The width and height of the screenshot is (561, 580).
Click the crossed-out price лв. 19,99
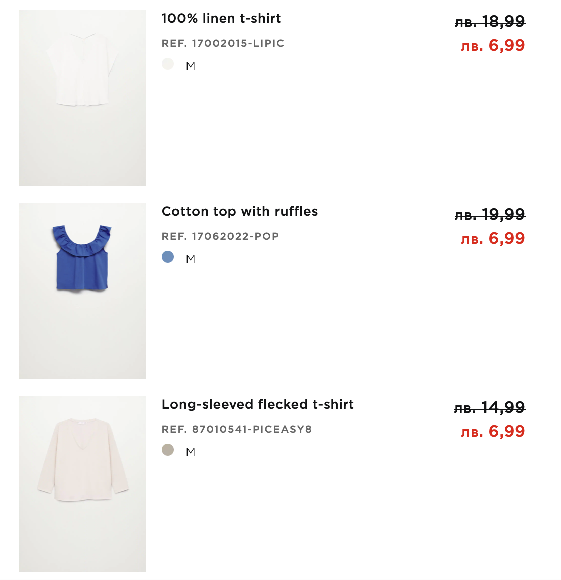[x=490, y=215]
